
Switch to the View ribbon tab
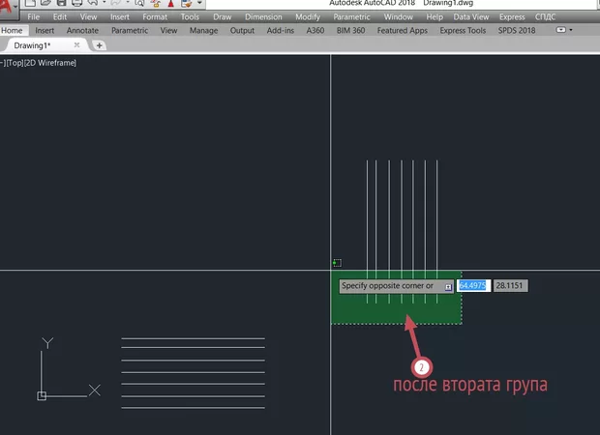point(168,30)
